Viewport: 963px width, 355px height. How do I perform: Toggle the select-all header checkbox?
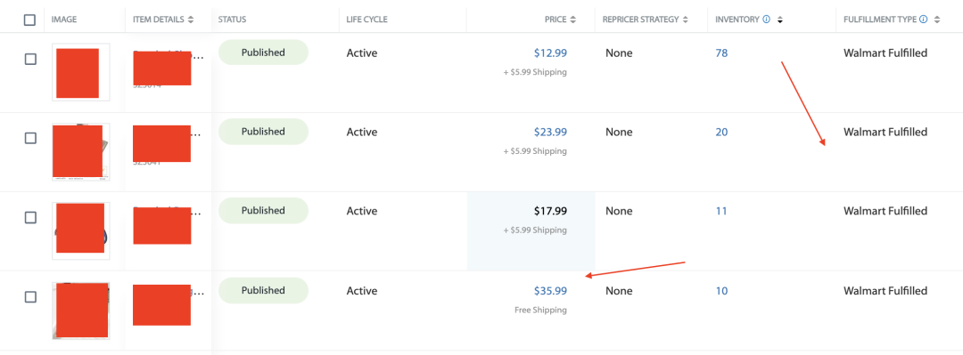29,20
